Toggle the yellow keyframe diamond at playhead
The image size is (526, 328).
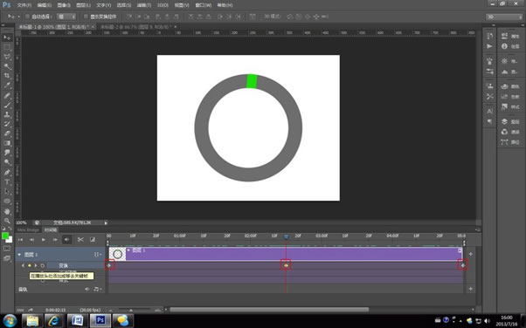(x=29, y=265)
